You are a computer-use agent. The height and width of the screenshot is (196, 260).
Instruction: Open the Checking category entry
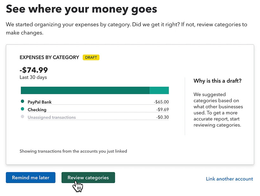coord(95,109)
